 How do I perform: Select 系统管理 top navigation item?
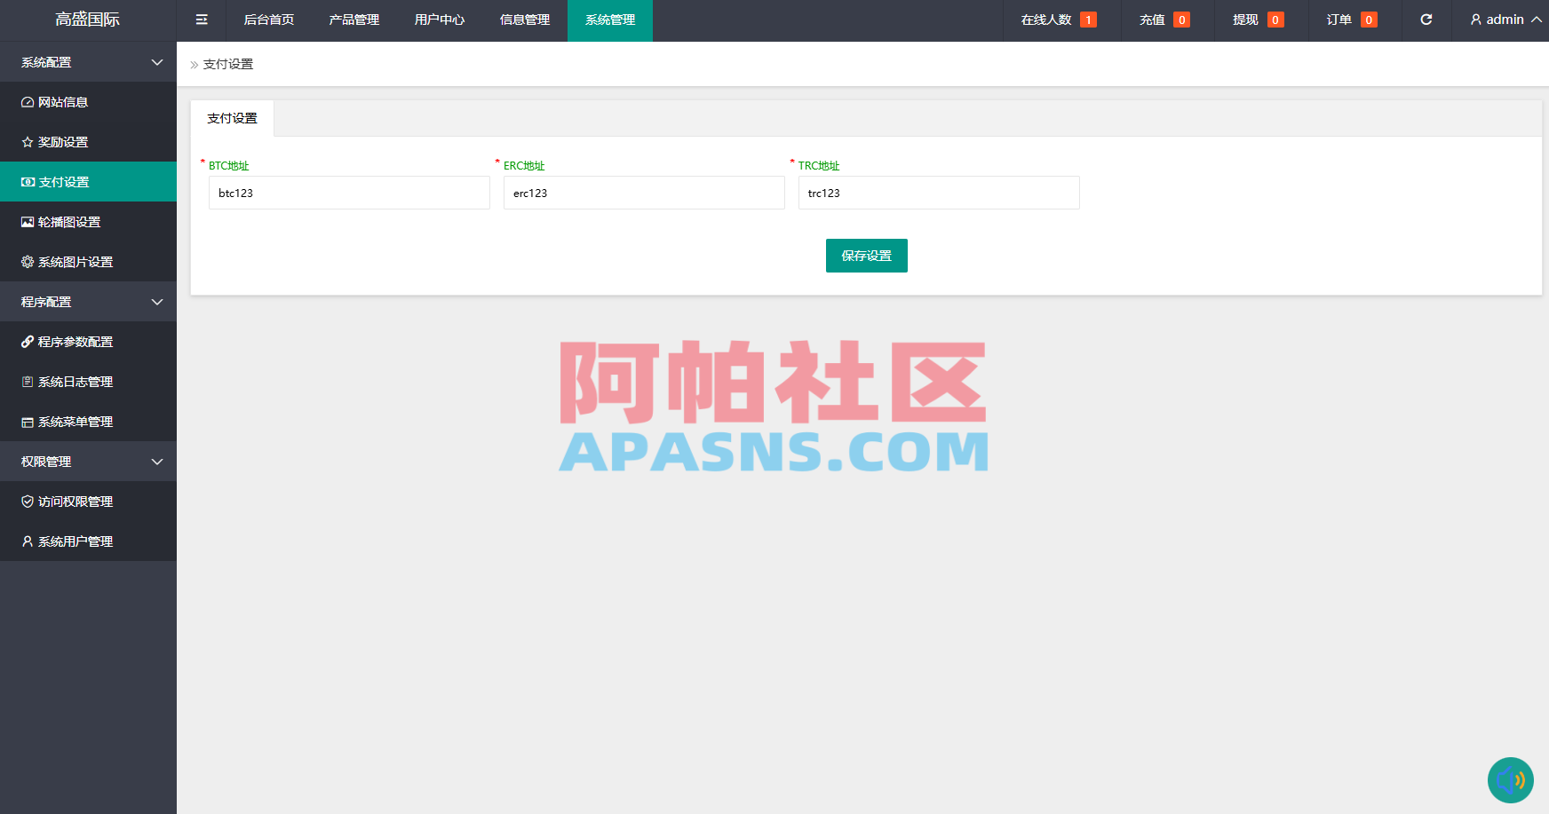[610, 20]
